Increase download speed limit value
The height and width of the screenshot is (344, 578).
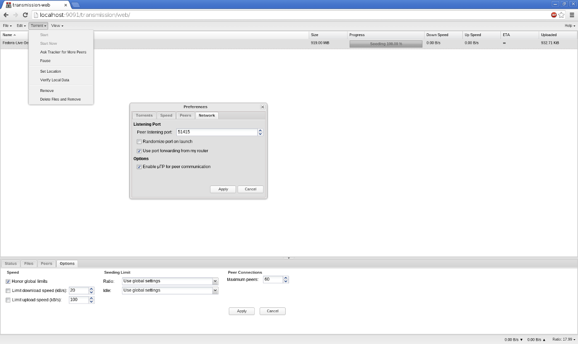[x=92, y=289]
